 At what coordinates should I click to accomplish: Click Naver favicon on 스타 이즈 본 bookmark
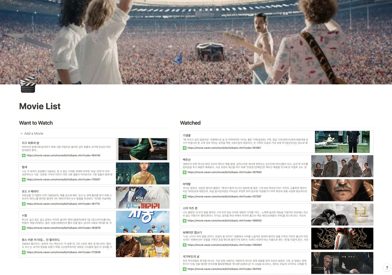184,221
